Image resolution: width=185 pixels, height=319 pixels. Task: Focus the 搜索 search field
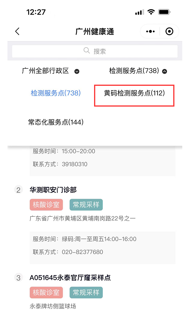[x=94, y=51]
